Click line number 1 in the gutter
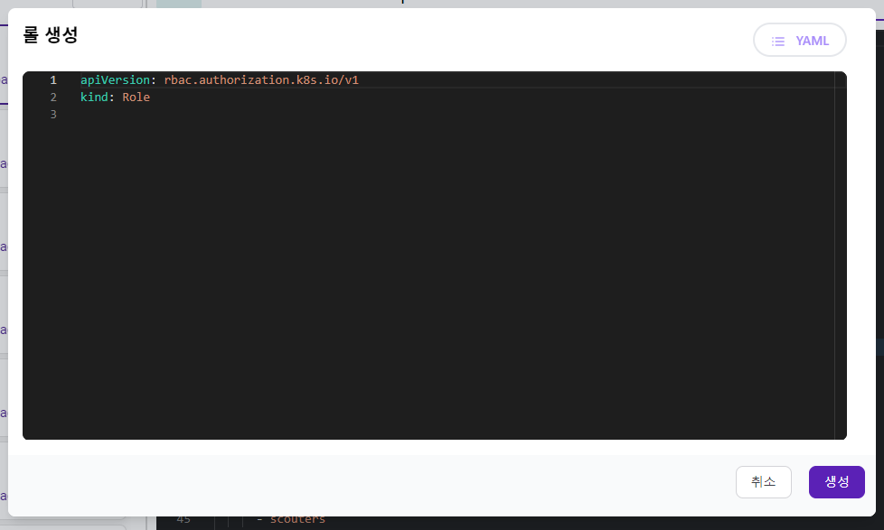 tap(53, 80)
